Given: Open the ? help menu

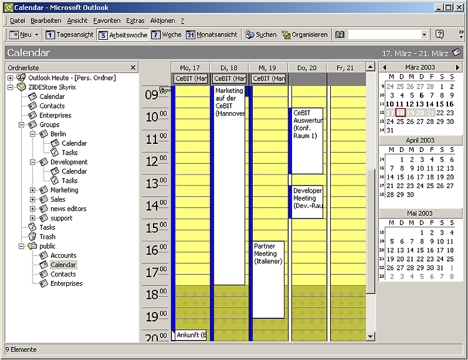Looking at the screenshot, I should (x=182, y=21).
